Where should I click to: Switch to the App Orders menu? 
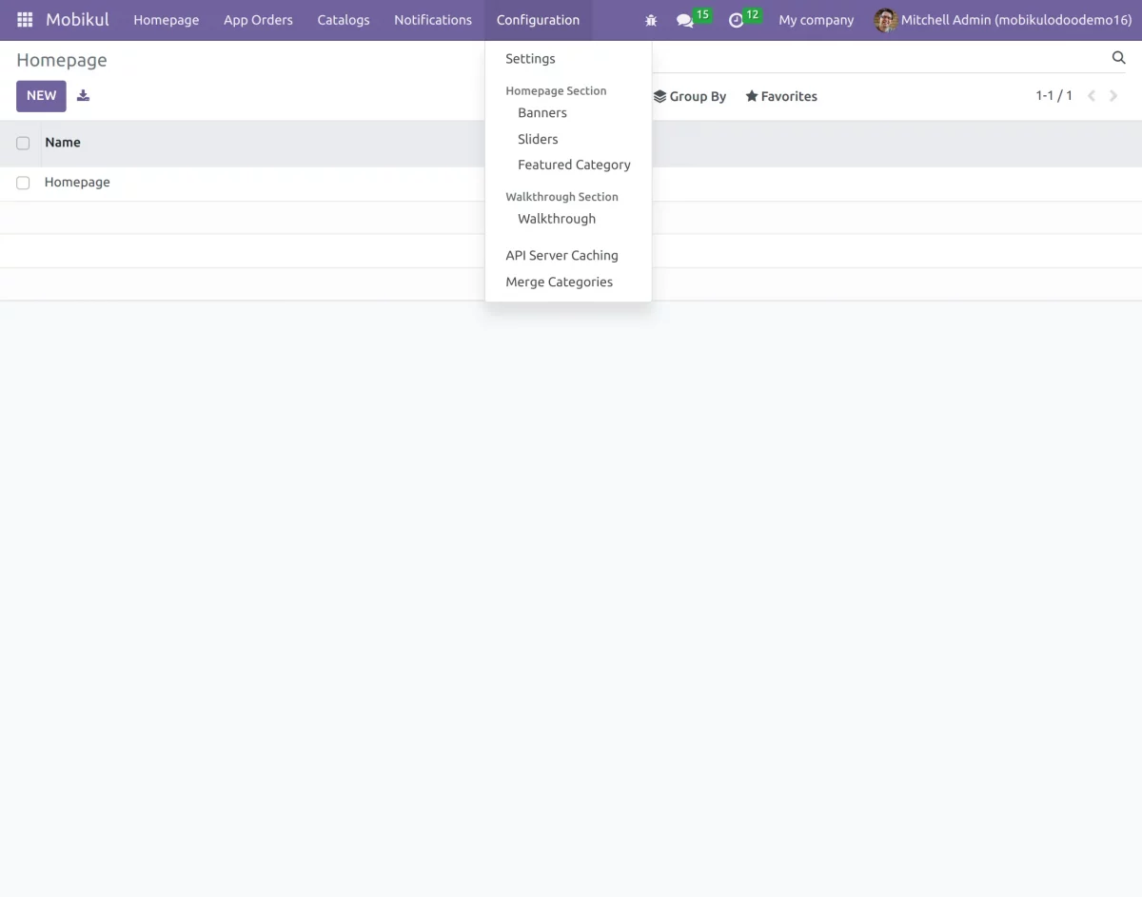tap(258, 19)
